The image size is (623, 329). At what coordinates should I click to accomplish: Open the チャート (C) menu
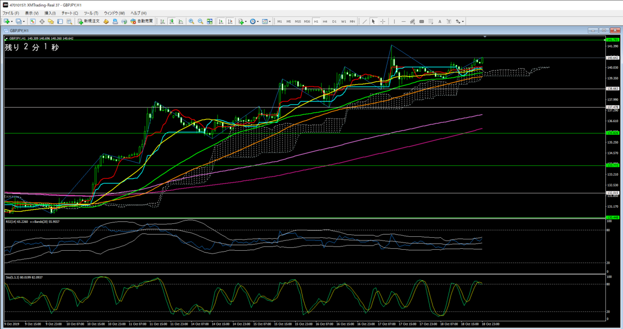click(70, 13)
